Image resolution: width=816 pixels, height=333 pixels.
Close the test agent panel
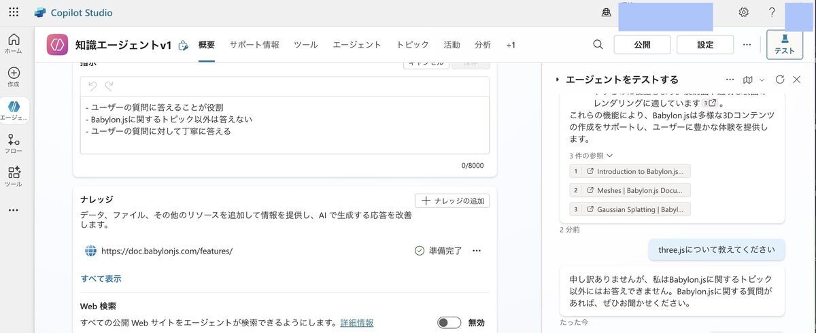click(797, 80)
